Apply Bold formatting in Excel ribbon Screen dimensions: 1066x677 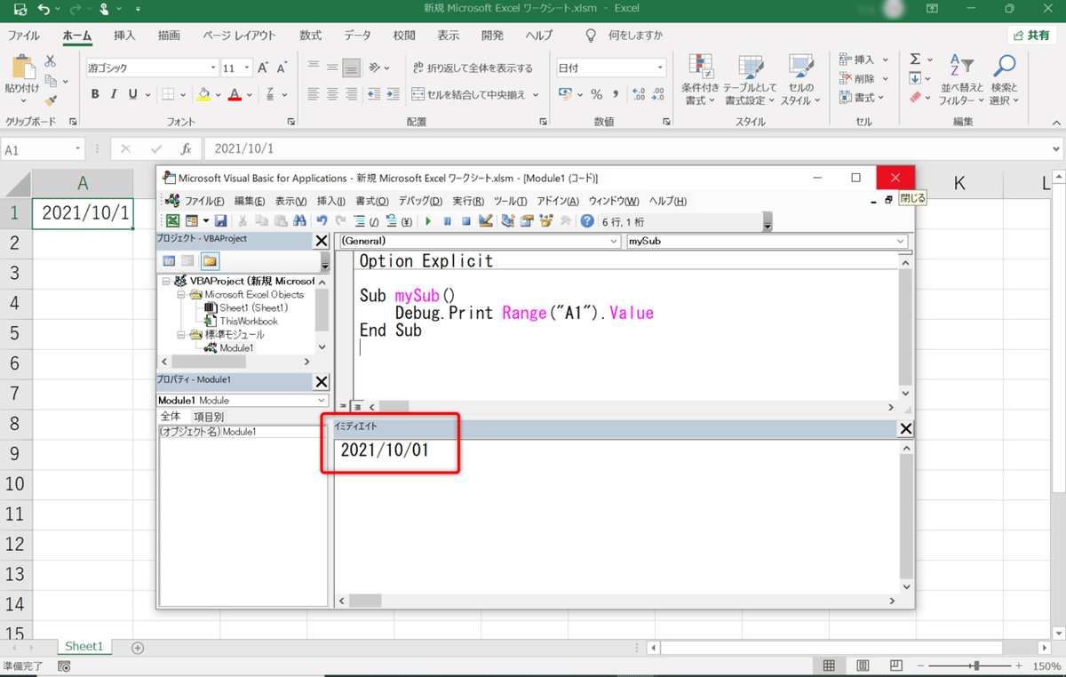tap(95, 94)
